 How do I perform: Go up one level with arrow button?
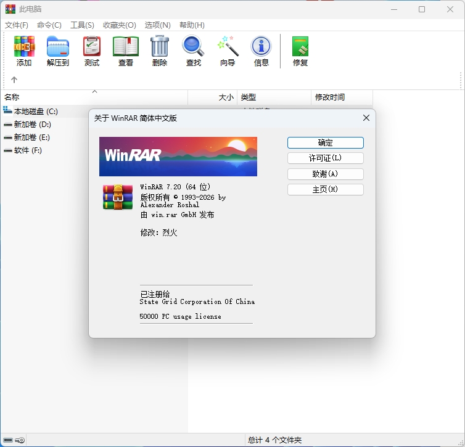coord(14,80)
